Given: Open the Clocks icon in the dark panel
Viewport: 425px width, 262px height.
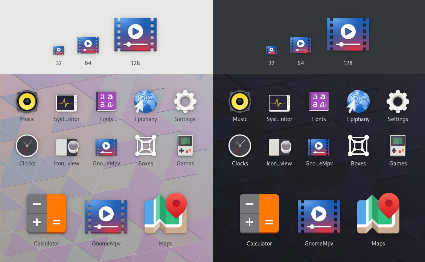Looking at the screenshot, I should (240, 146).
